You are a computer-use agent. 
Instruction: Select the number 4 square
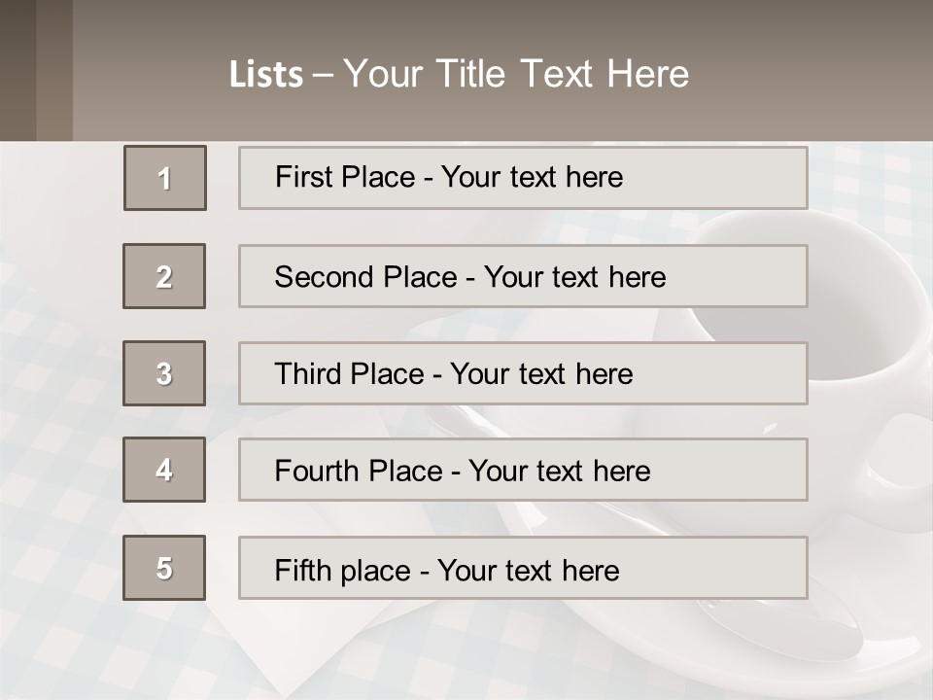(x=164, y=470)
